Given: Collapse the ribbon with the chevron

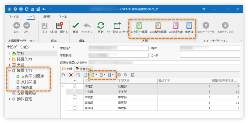Looking at the screenshot, I should tap(241, 40).
